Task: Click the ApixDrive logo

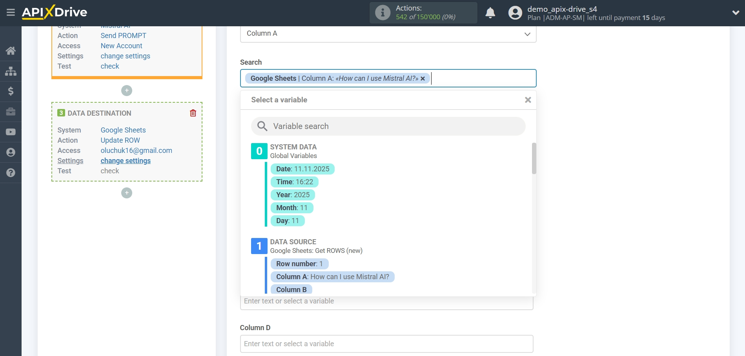Action: tap(55, 12)
